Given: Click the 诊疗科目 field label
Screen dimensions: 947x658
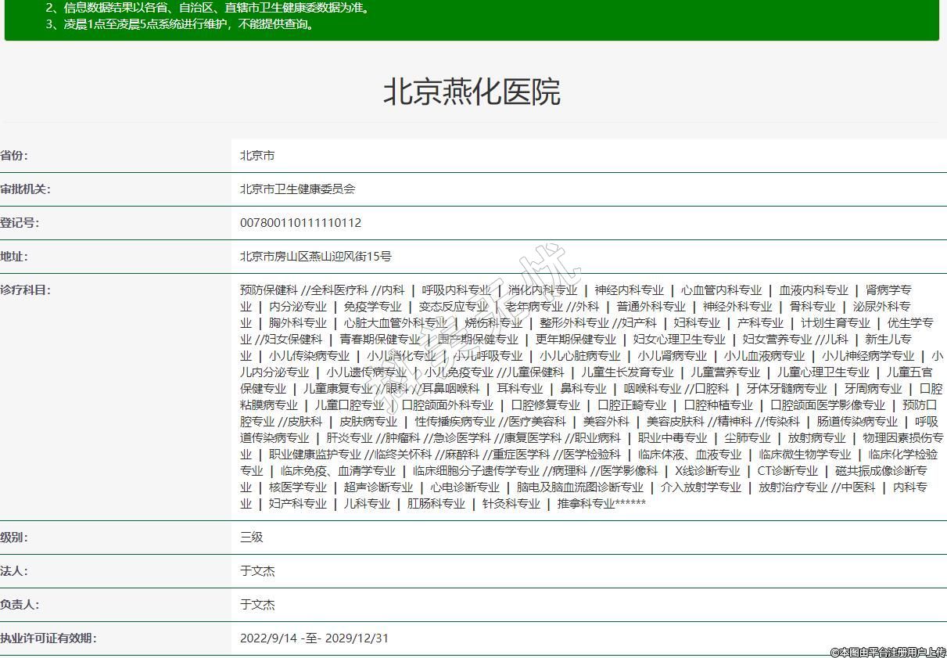Looking at the screenshot, I should (25, 290).
